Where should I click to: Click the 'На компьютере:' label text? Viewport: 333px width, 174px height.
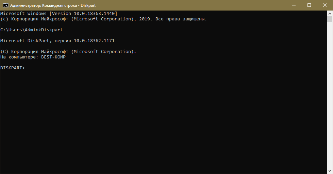[19, 57]
